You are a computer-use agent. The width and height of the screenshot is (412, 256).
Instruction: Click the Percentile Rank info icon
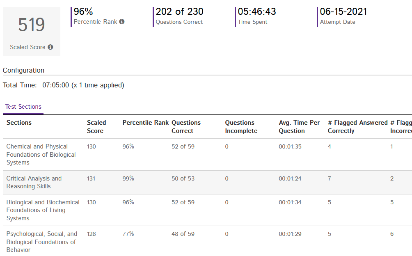pos(121,21)
